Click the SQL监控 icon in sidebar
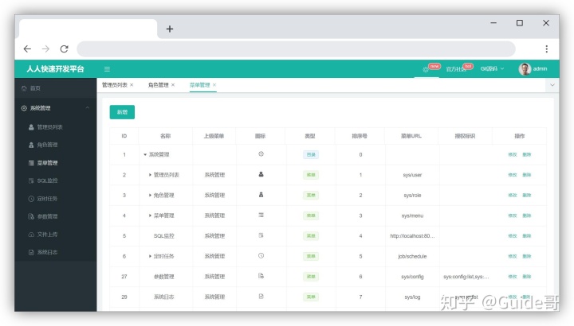Viewport: 574px width, 326px height. point(31,180)
